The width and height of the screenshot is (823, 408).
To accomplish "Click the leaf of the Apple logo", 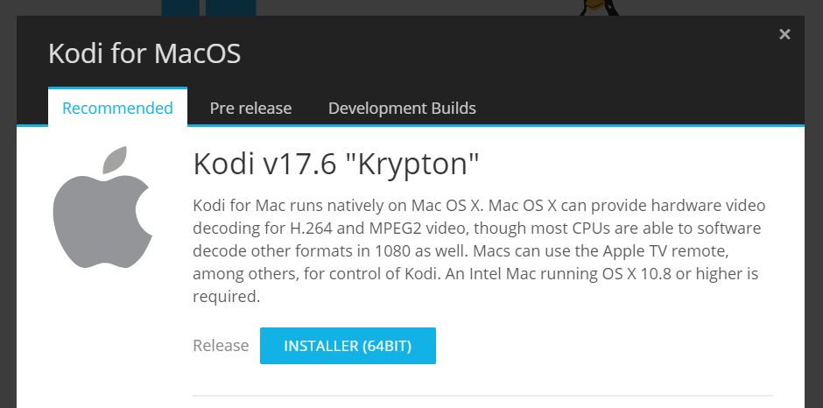I will 115,159.
